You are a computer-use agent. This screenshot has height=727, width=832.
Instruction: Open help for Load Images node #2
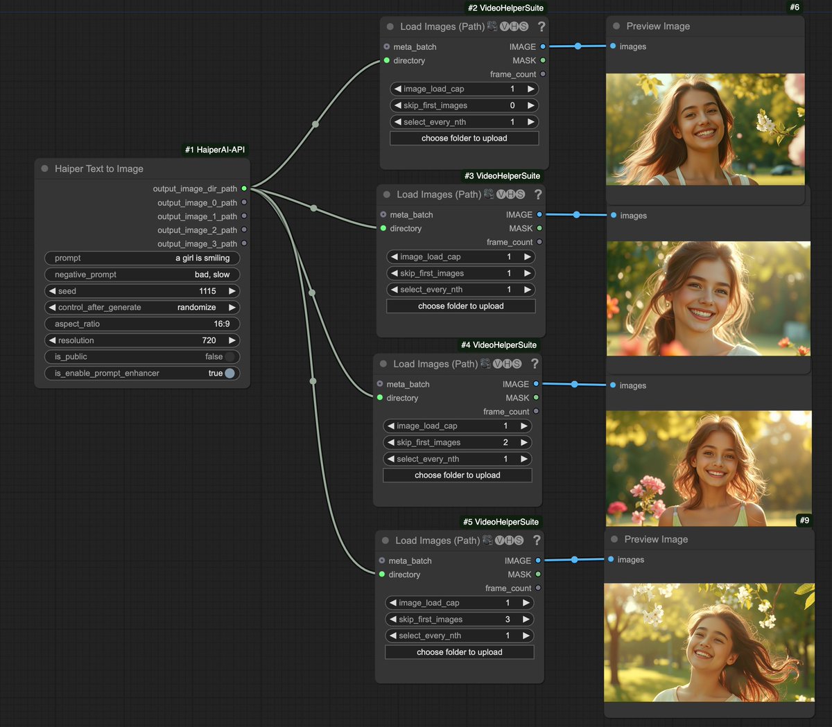[541, 26]
